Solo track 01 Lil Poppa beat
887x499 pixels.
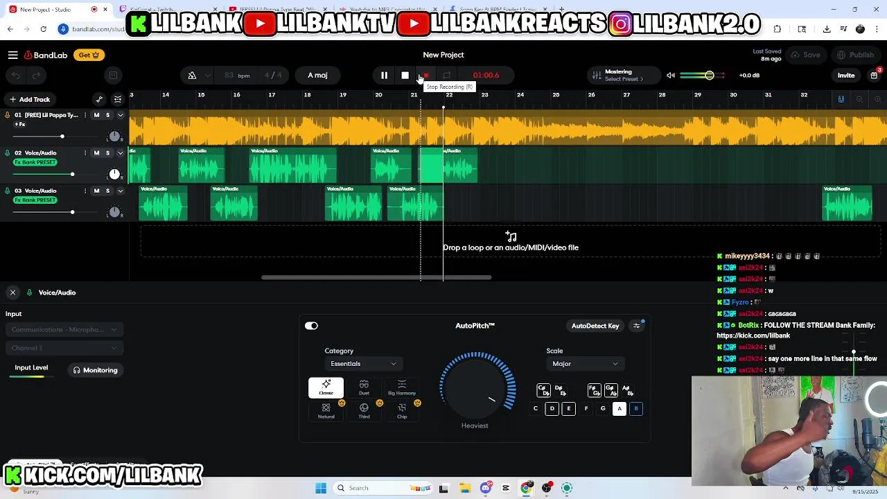pyautogui.click(x=107, y=115)
